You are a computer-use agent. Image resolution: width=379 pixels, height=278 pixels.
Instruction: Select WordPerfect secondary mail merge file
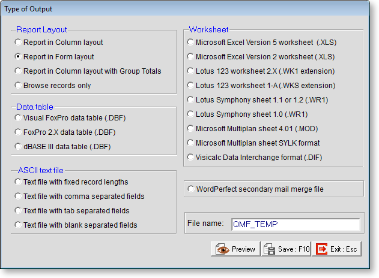191,189
